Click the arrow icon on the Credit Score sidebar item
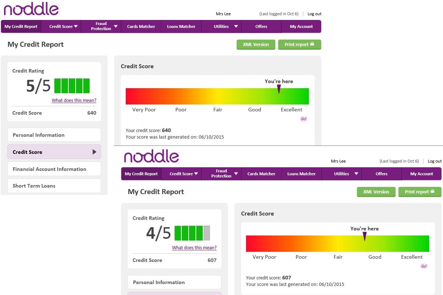This screenshot has width=443, height=295. (94, 152)
